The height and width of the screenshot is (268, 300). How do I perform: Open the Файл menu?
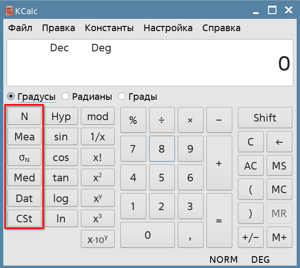click(x=20, y=28)
